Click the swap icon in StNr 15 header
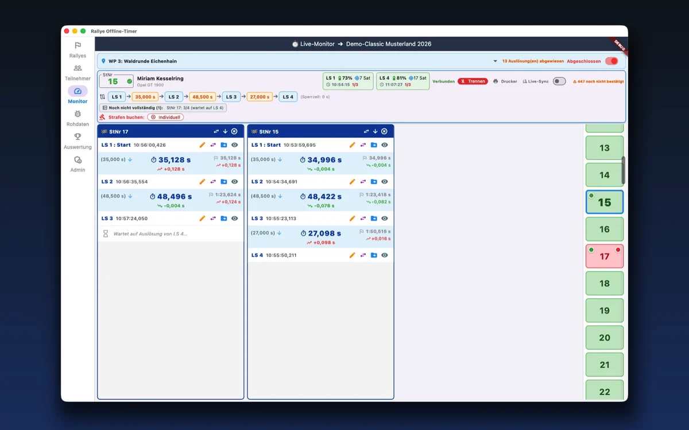This screenshot has height=430, width=689. pyautogui.click(x=366, y=131)
